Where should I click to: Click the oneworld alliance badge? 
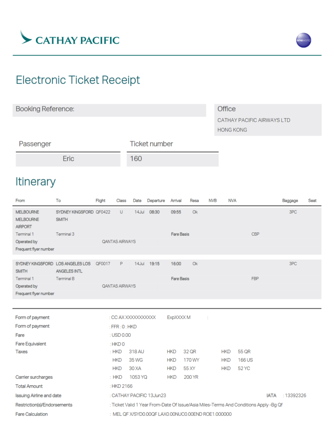pos(303,40)
